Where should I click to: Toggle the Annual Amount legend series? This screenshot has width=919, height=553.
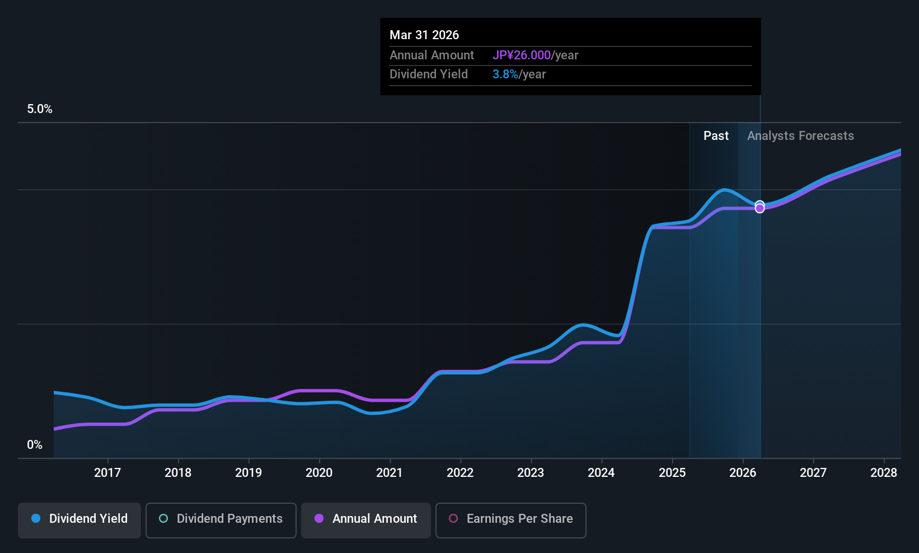click(366, 519)
